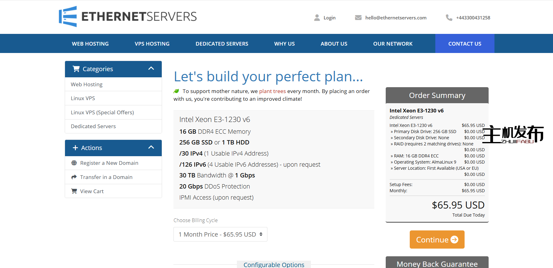Click the Contact Us nav button
Image resolution: width=553 pixels, height=268 pixels.
click(465, 44)
